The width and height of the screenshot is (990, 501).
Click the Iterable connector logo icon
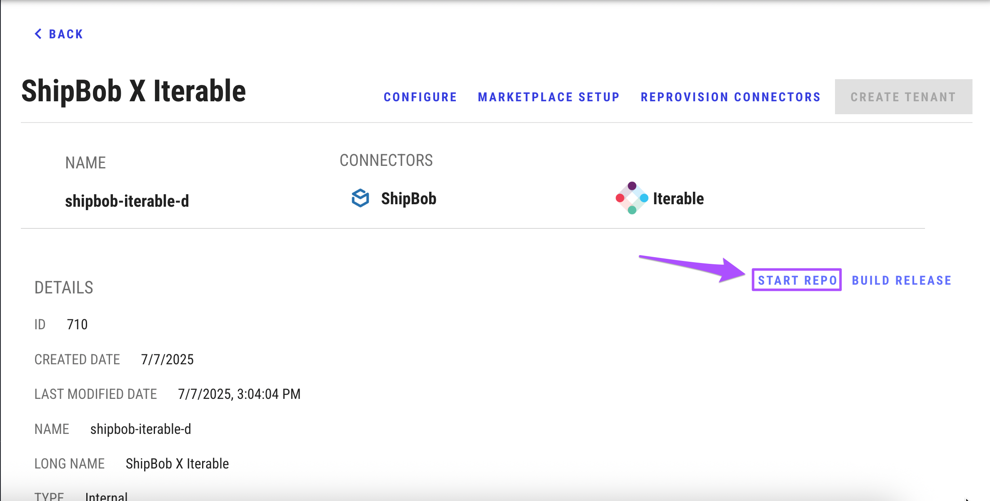click(632, 198)
